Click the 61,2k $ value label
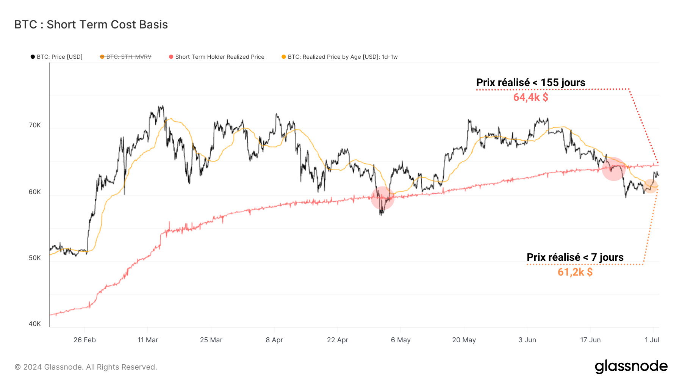 coord(575,272)
